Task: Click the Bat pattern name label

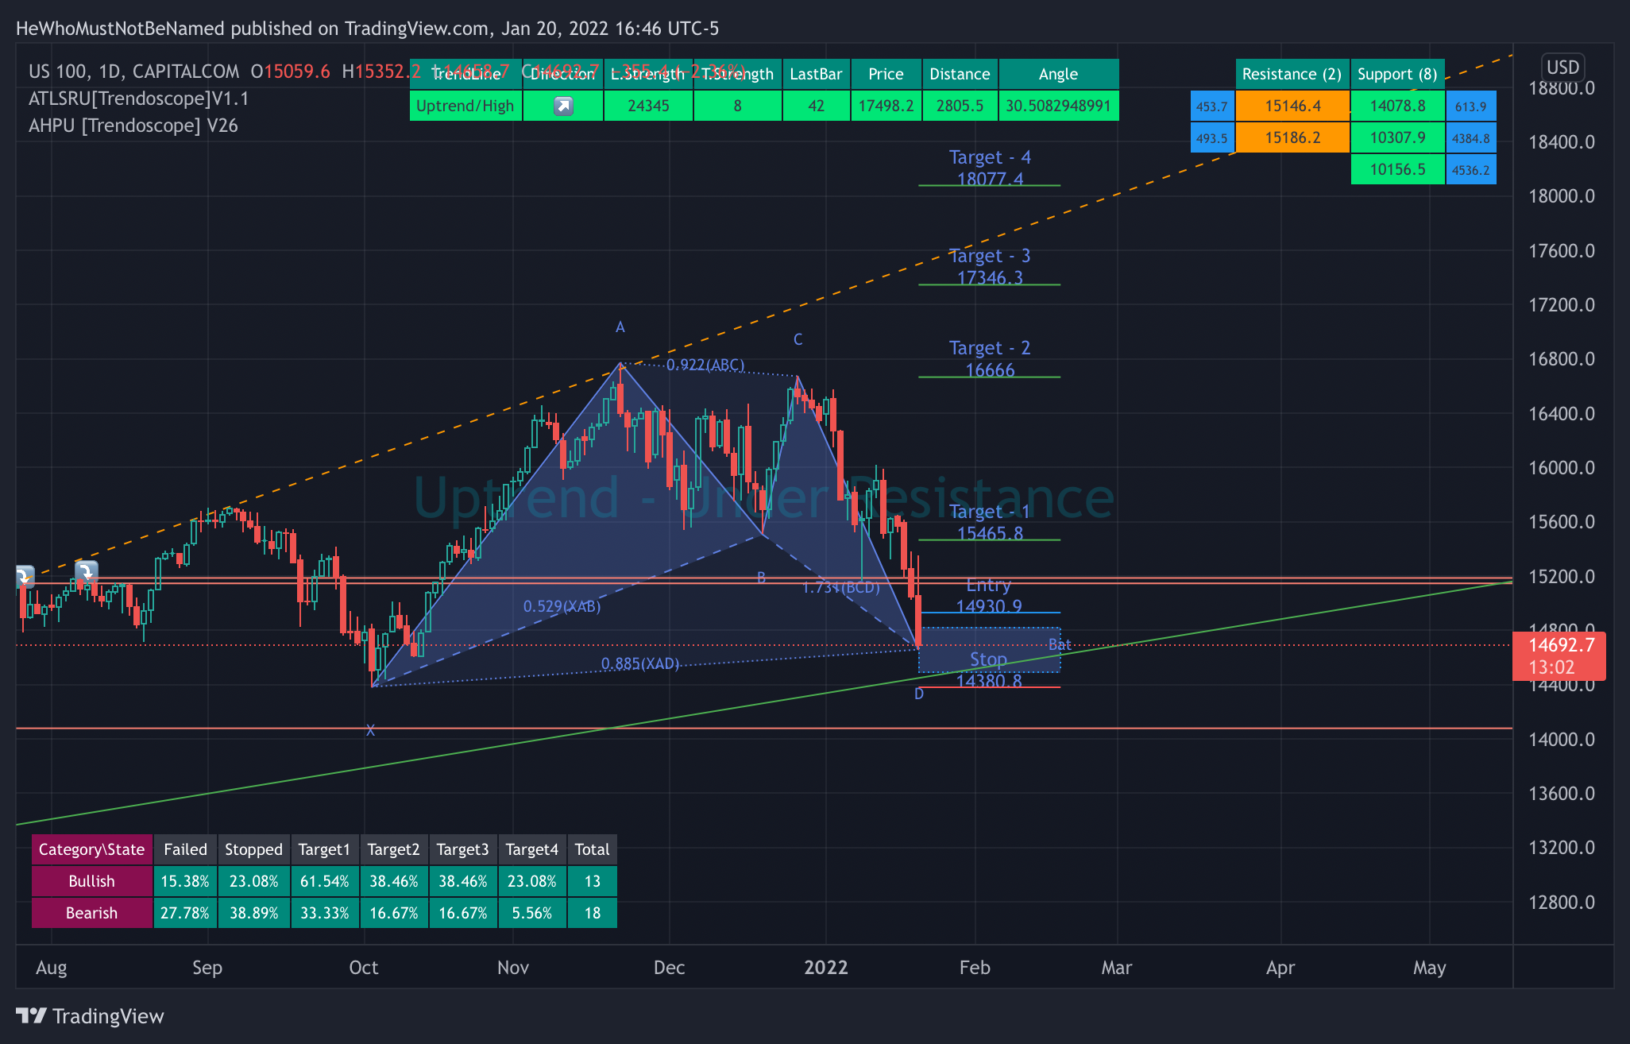Action: click(x=1060, y=644)
